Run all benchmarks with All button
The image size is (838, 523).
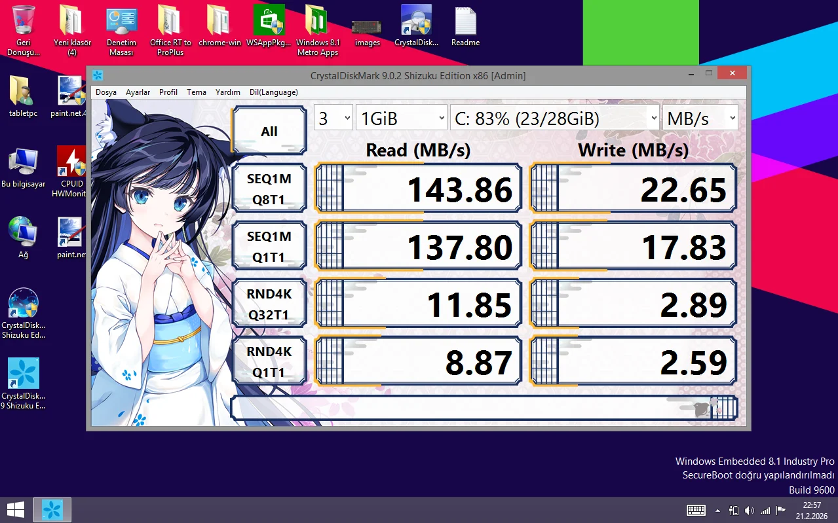point(269,131)
